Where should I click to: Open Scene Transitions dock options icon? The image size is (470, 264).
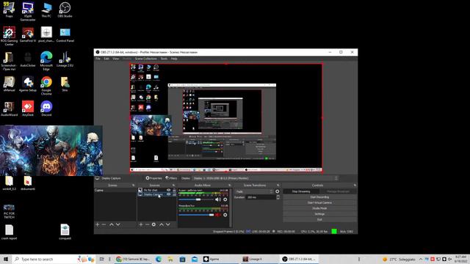click(x=278, y=186)
